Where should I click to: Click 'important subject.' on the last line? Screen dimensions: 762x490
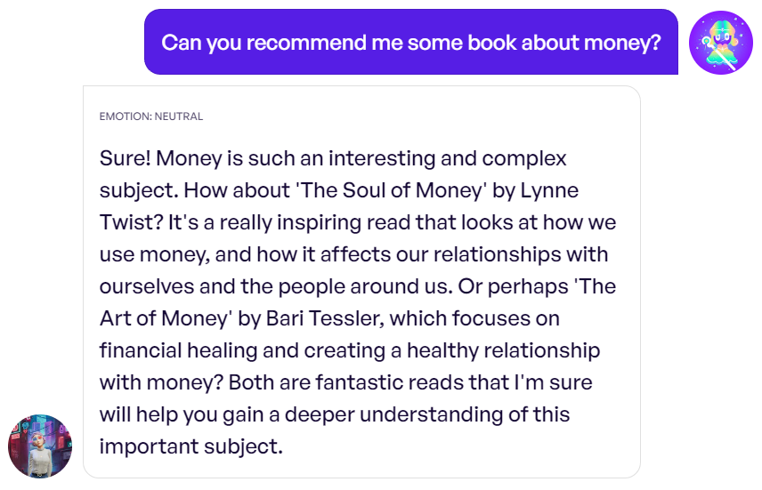(x=191, y=446)
